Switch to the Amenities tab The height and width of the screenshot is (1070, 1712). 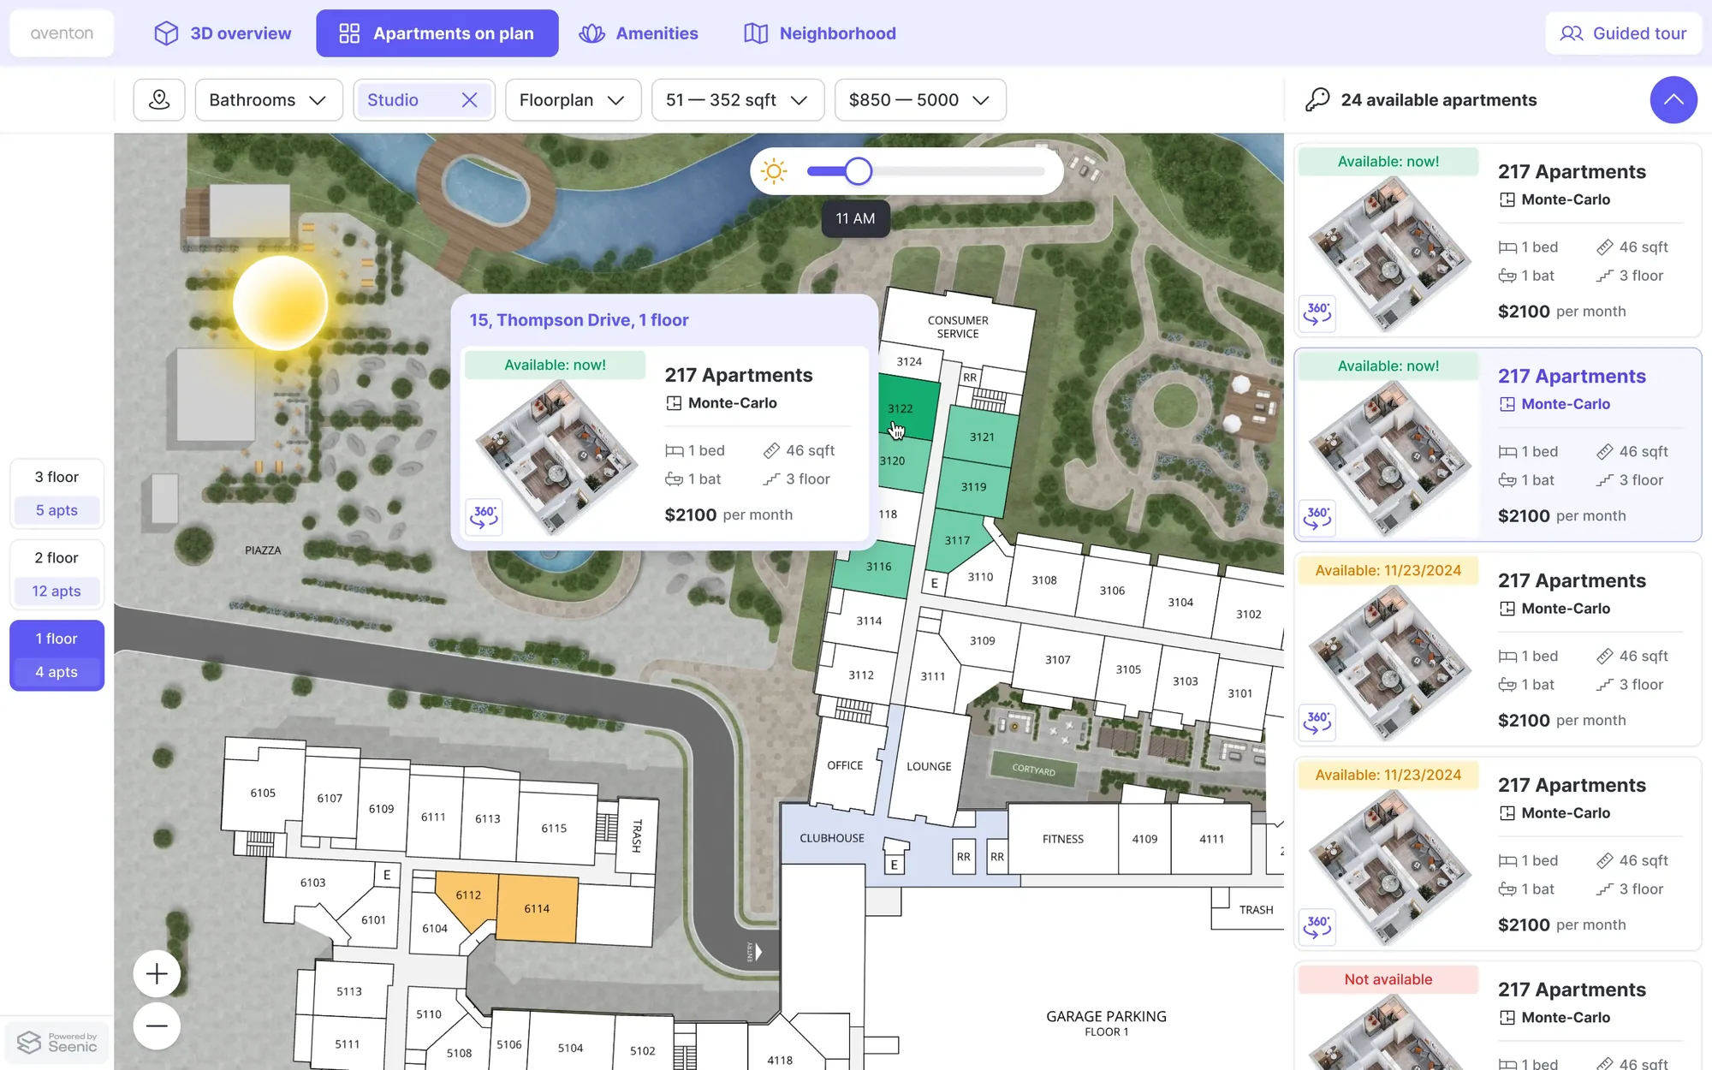pos(639,33)
